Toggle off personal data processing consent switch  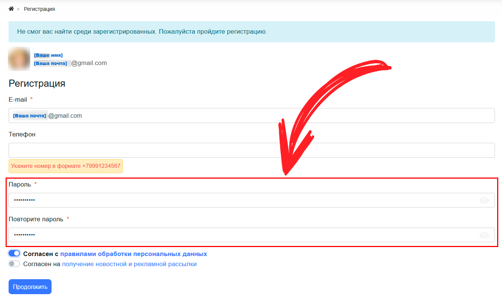(14, 253)
